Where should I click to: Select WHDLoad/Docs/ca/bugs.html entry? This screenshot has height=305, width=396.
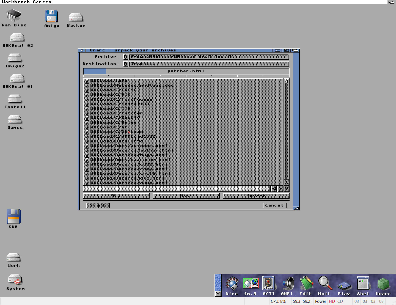pyautogui.click(x=129, y=155)
